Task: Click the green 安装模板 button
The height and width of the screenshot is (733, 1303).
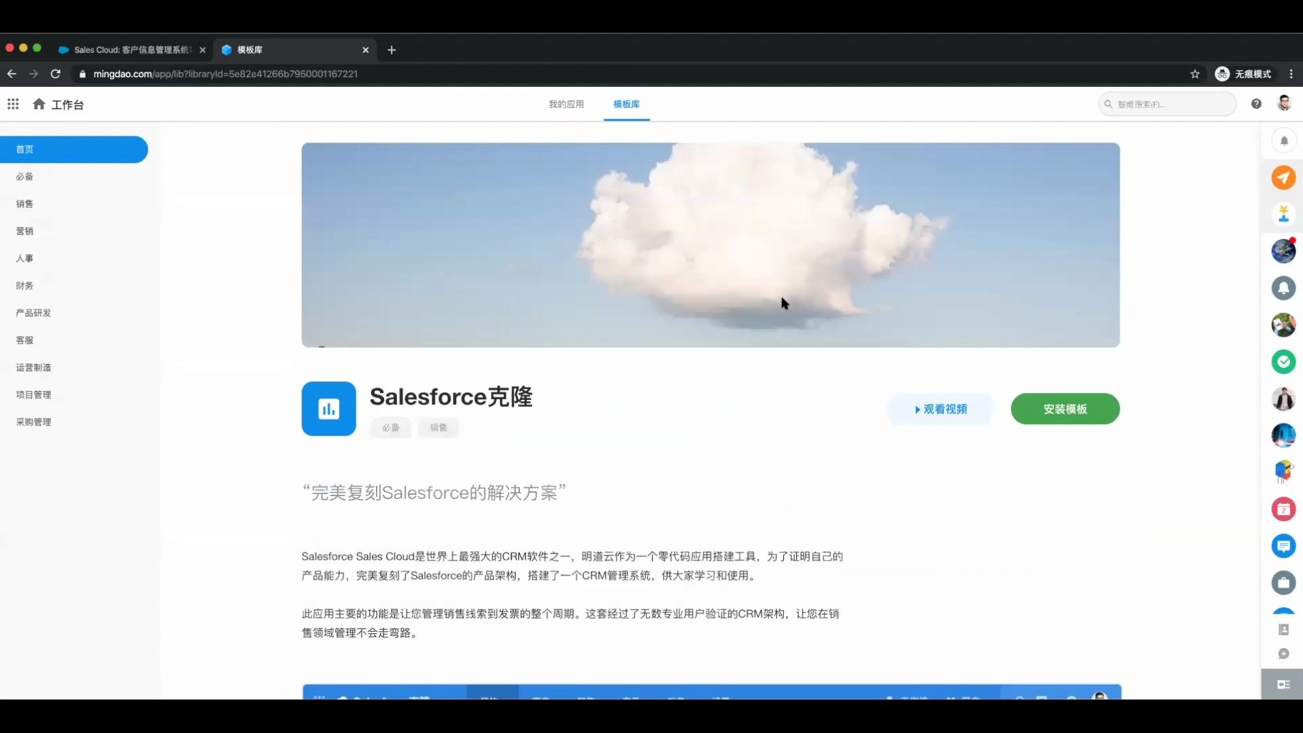Action: pyautogui.click(x=1065, y=409)
